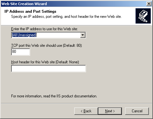Click the 'Enter the IP address' label
This screenshot has width=153, height=119.
(44, 29)
